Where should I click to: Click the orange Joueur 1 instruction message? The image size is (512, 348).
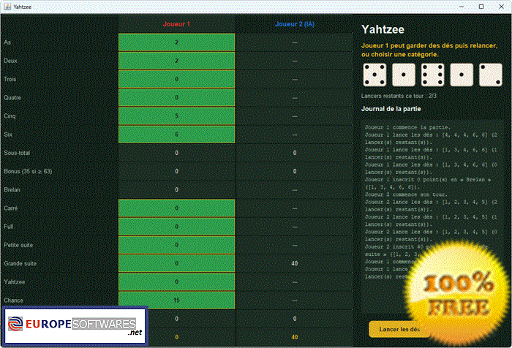[429, 50]
